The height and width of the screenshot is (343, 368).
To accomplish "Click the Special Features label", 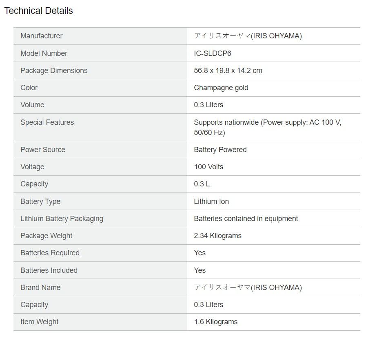I will coord(47,122).
